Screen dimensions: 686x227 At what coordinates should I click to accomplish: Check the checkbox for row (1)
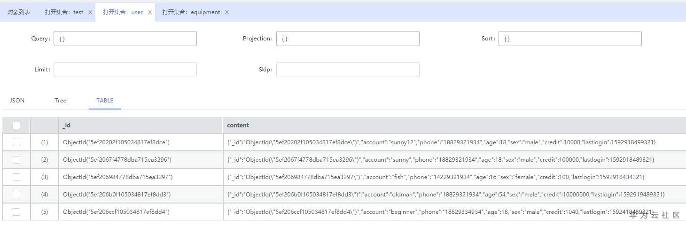16,142
